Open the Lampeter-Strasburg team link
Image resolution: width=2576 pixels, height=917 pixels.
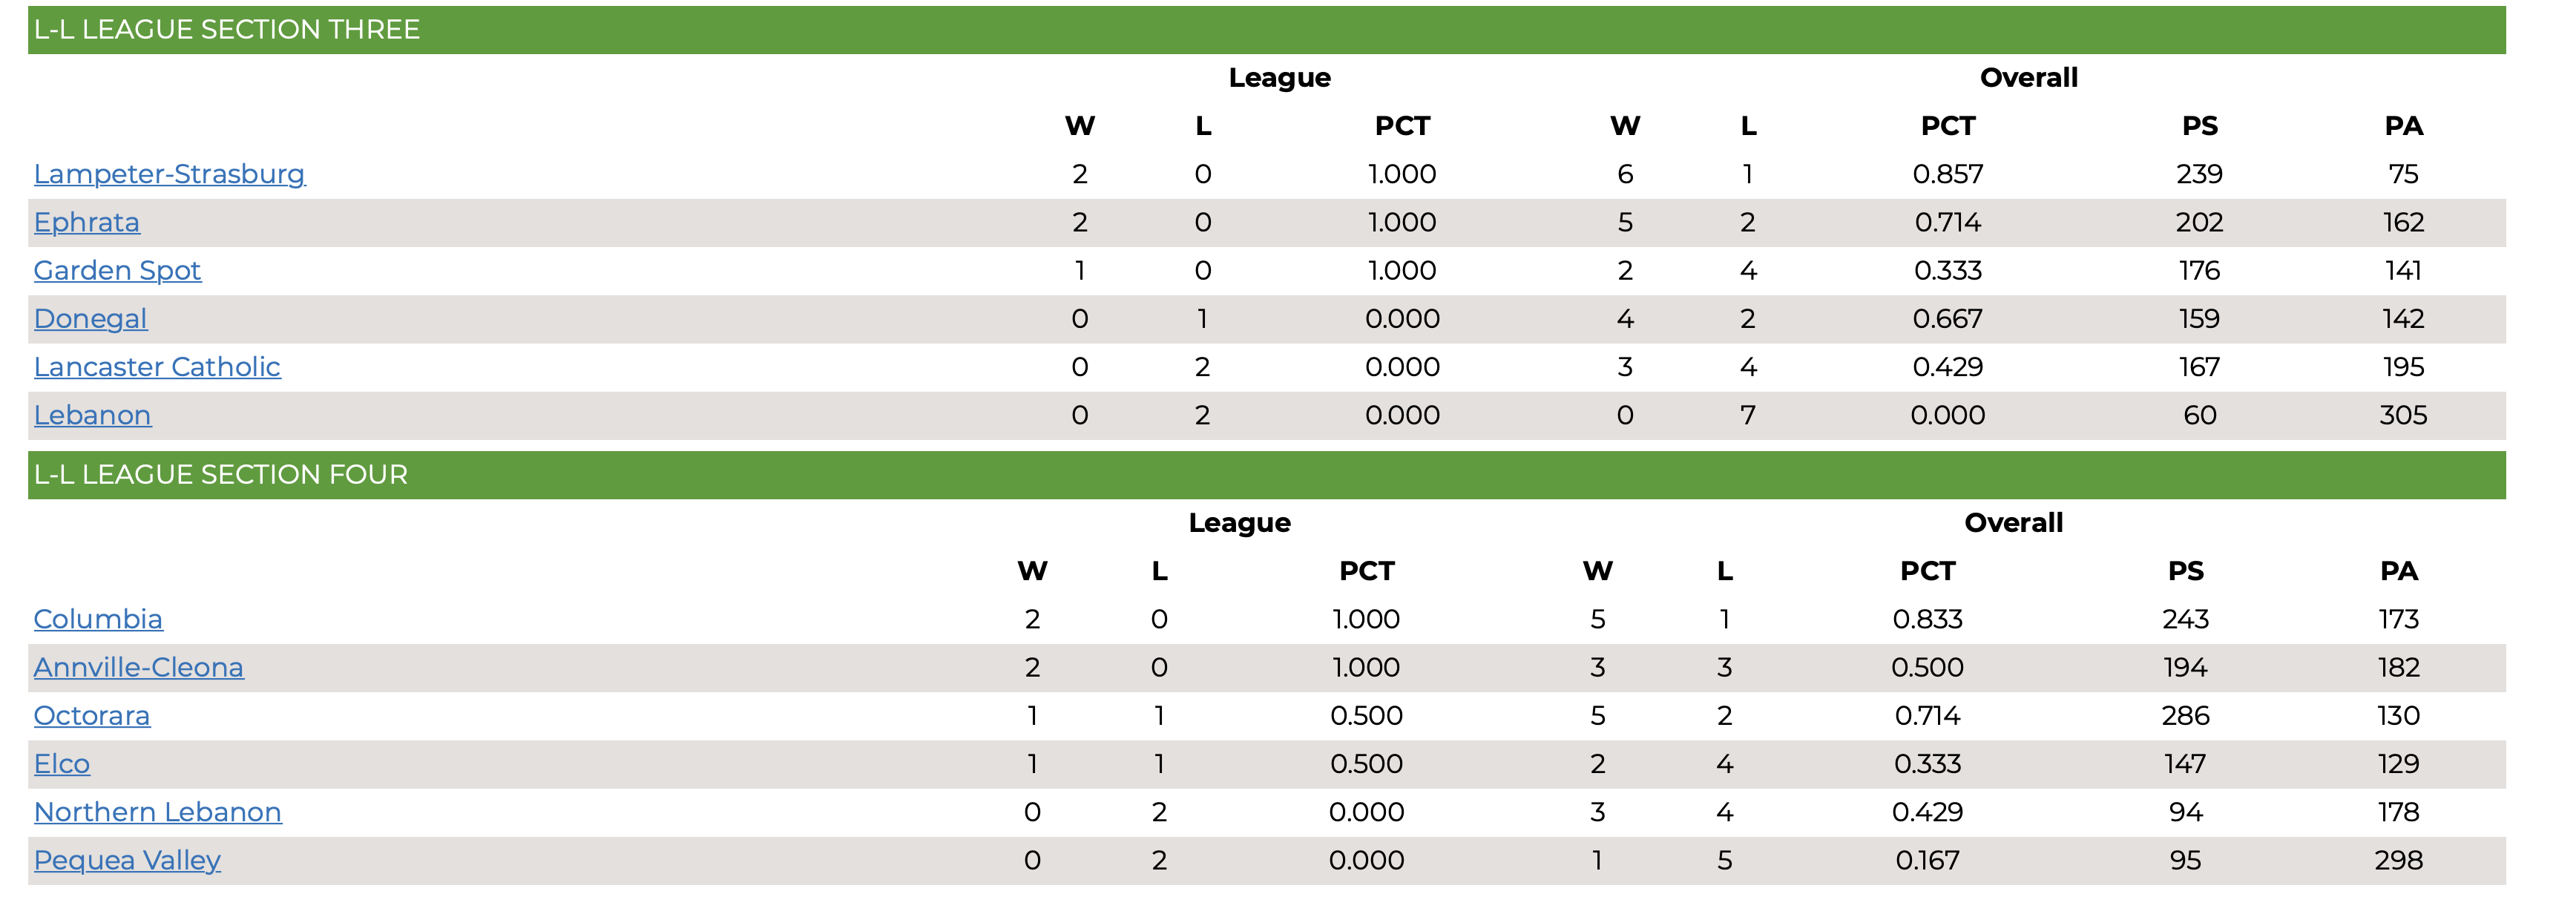click(169, 174)
